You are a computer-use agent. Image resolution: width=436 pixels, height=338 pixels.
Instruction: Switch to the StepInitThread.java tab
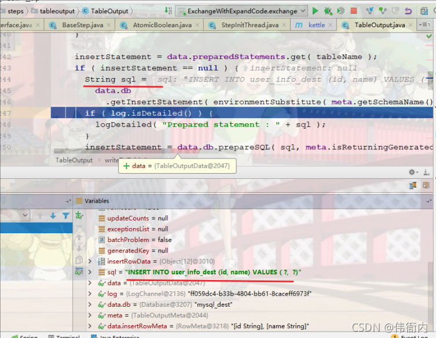click(x=247, y=25)
